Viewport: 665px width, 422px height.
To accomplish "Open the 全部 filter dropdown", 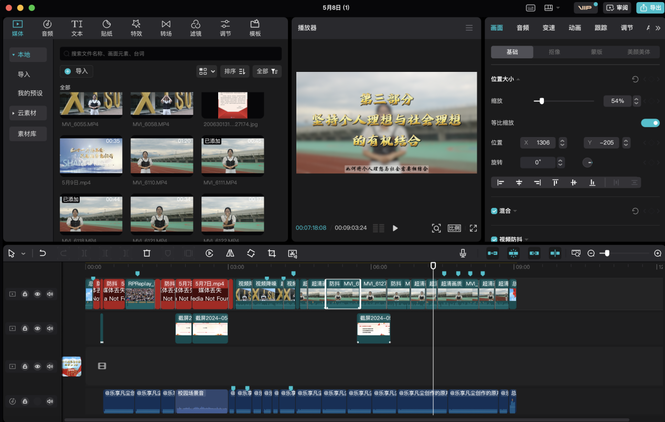I will point(267,71).
